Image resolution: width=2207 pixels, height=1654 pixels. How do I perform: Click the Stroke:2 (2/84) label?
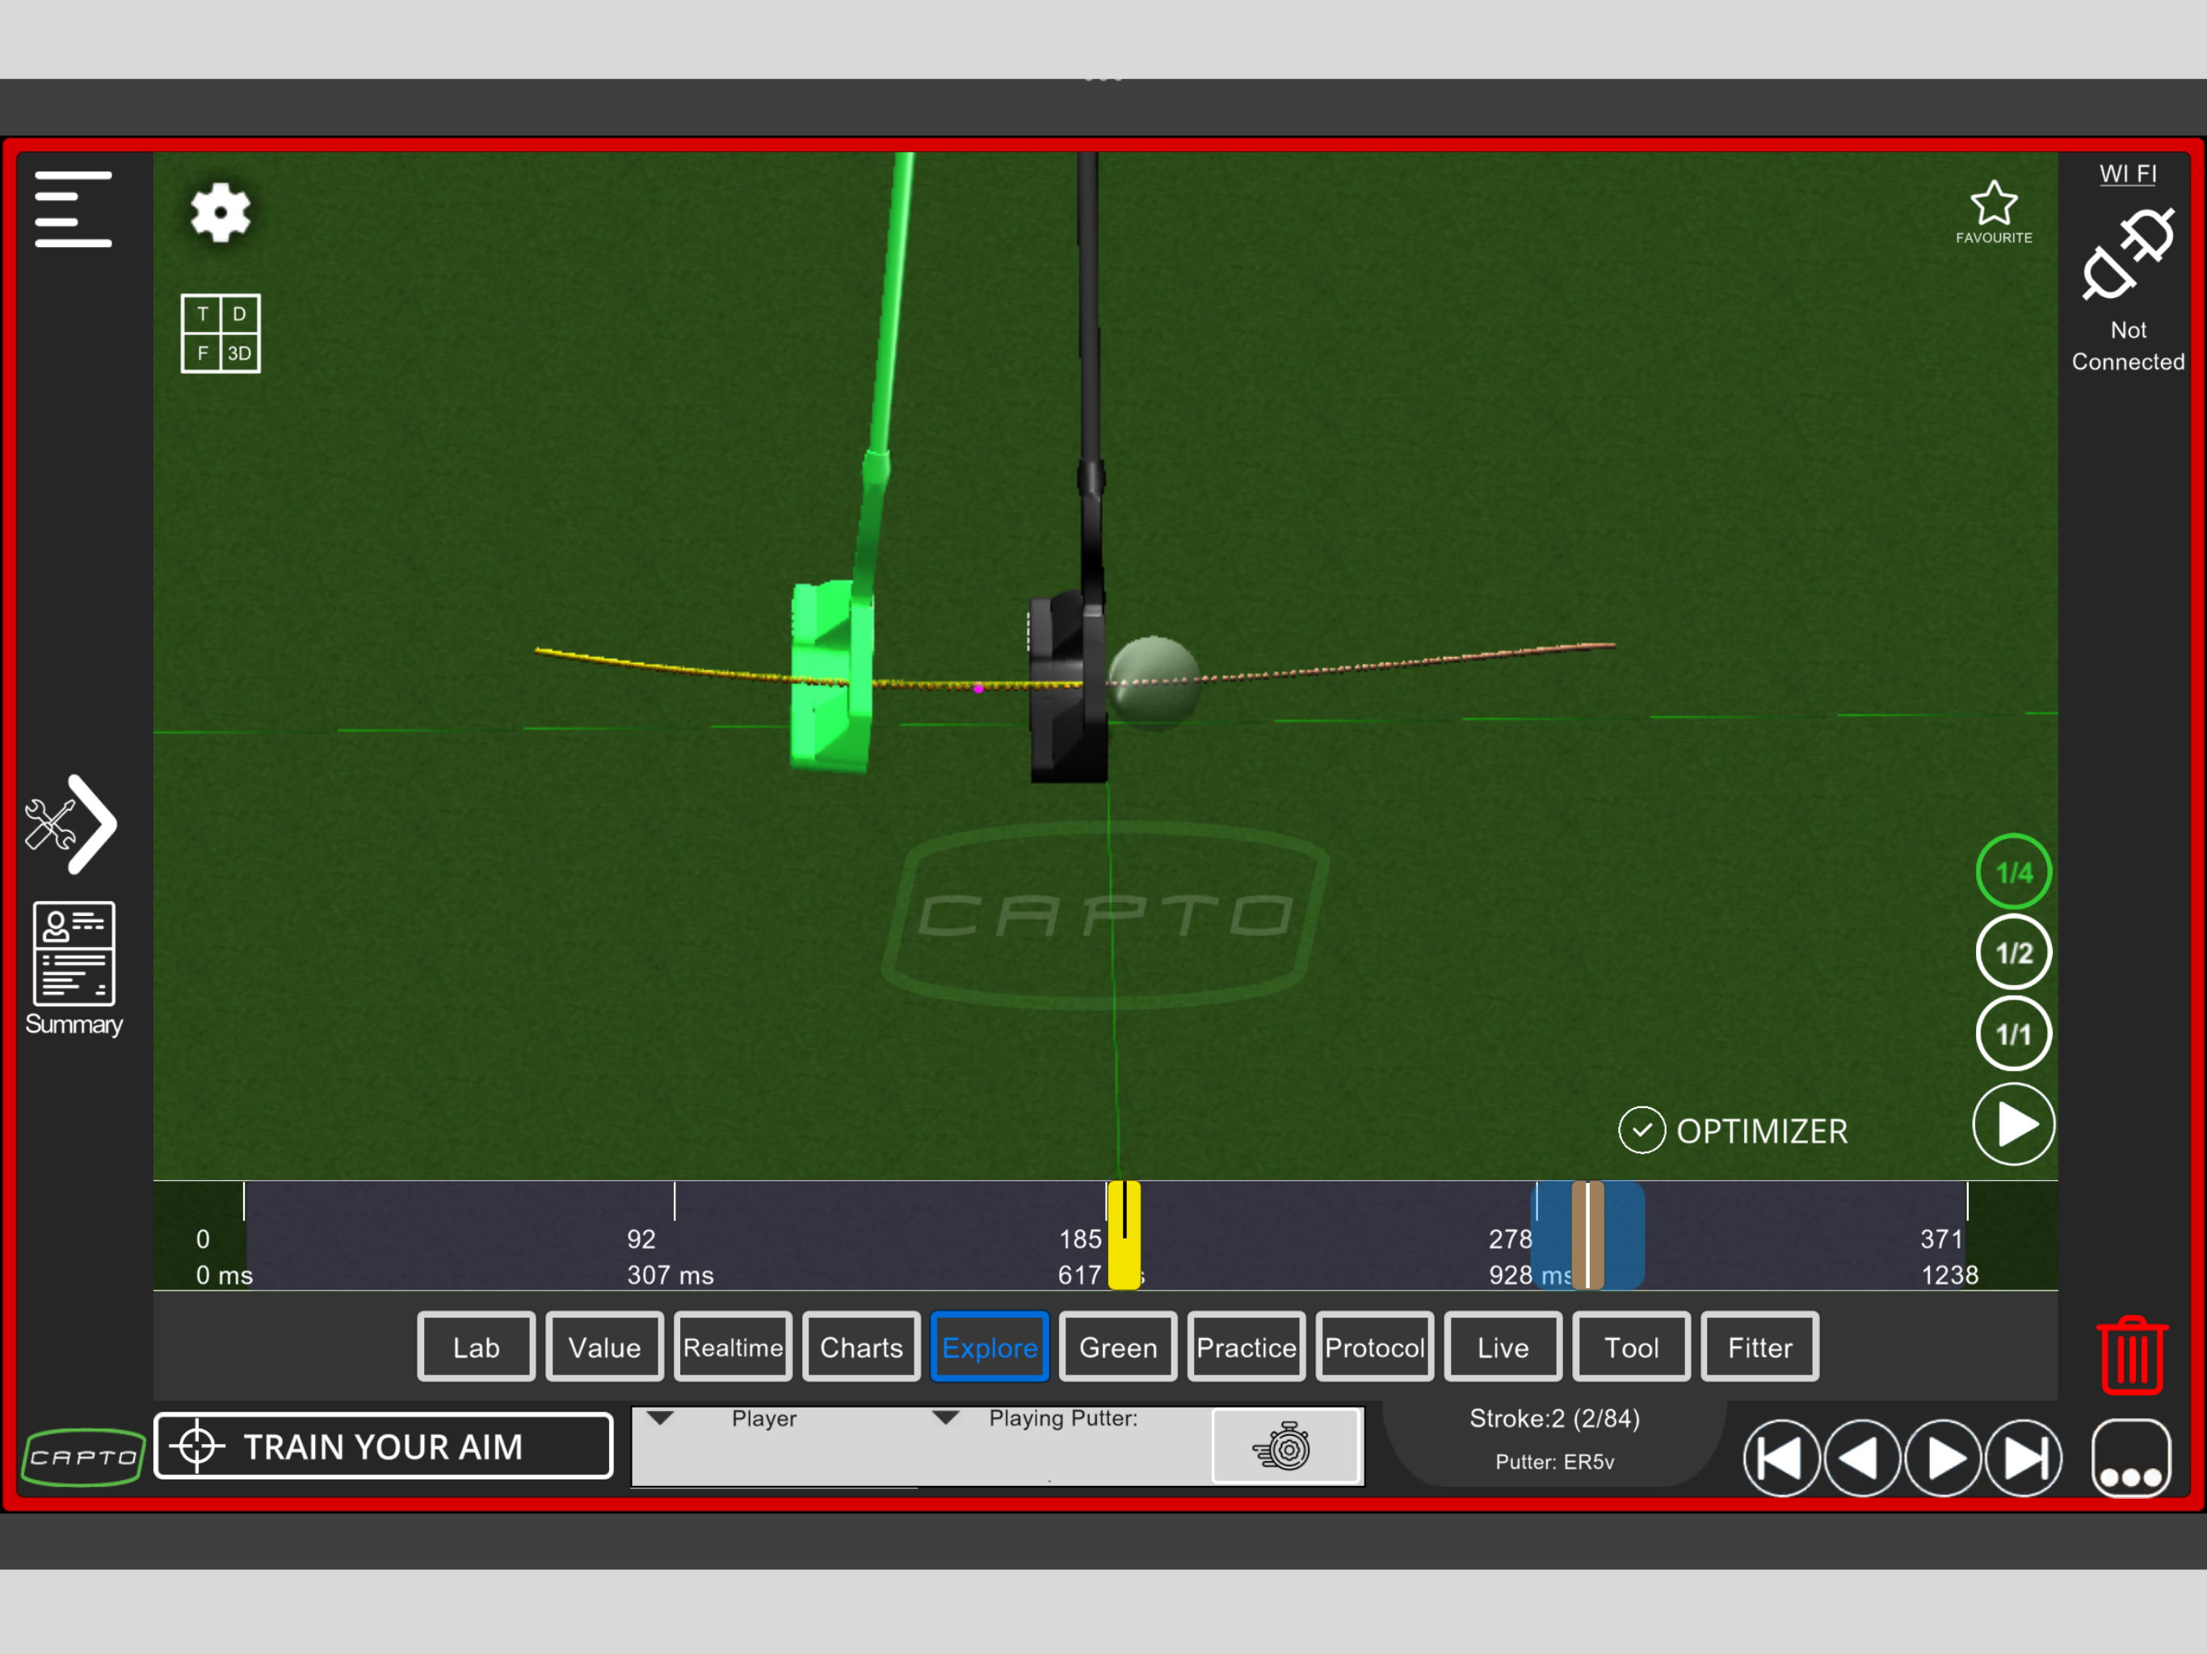(x=1554, y=1417)
